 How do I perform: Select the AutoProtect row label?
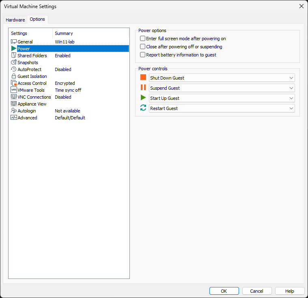[x=30, y=69]
